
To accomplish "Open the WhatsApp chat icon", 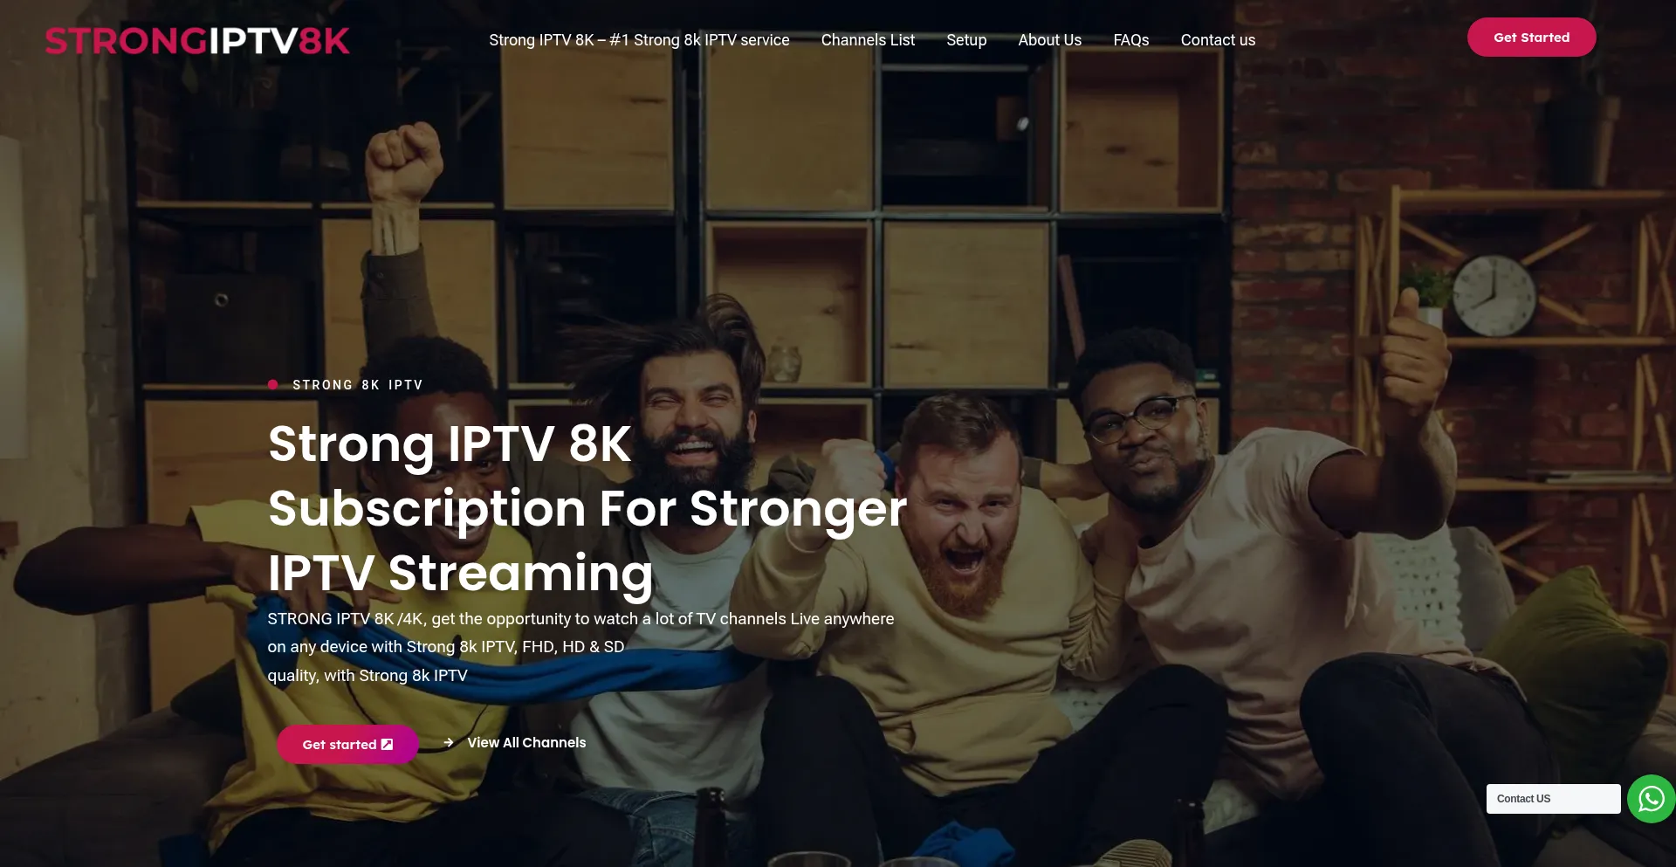I will pyautogui.click(x=1651, y=799).
